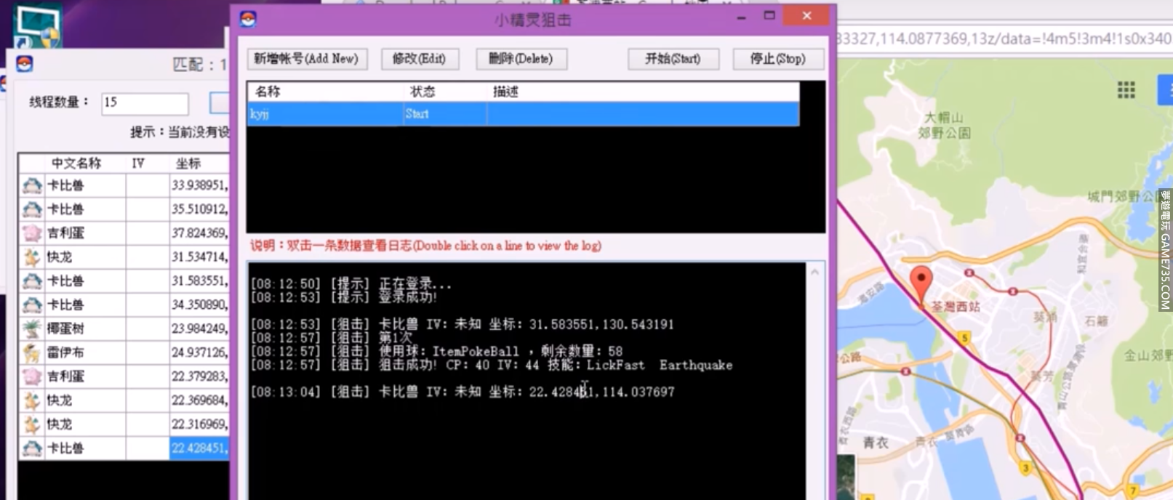Click the 快龙 icon beside coordinate 22.316969

pos(32,424)
